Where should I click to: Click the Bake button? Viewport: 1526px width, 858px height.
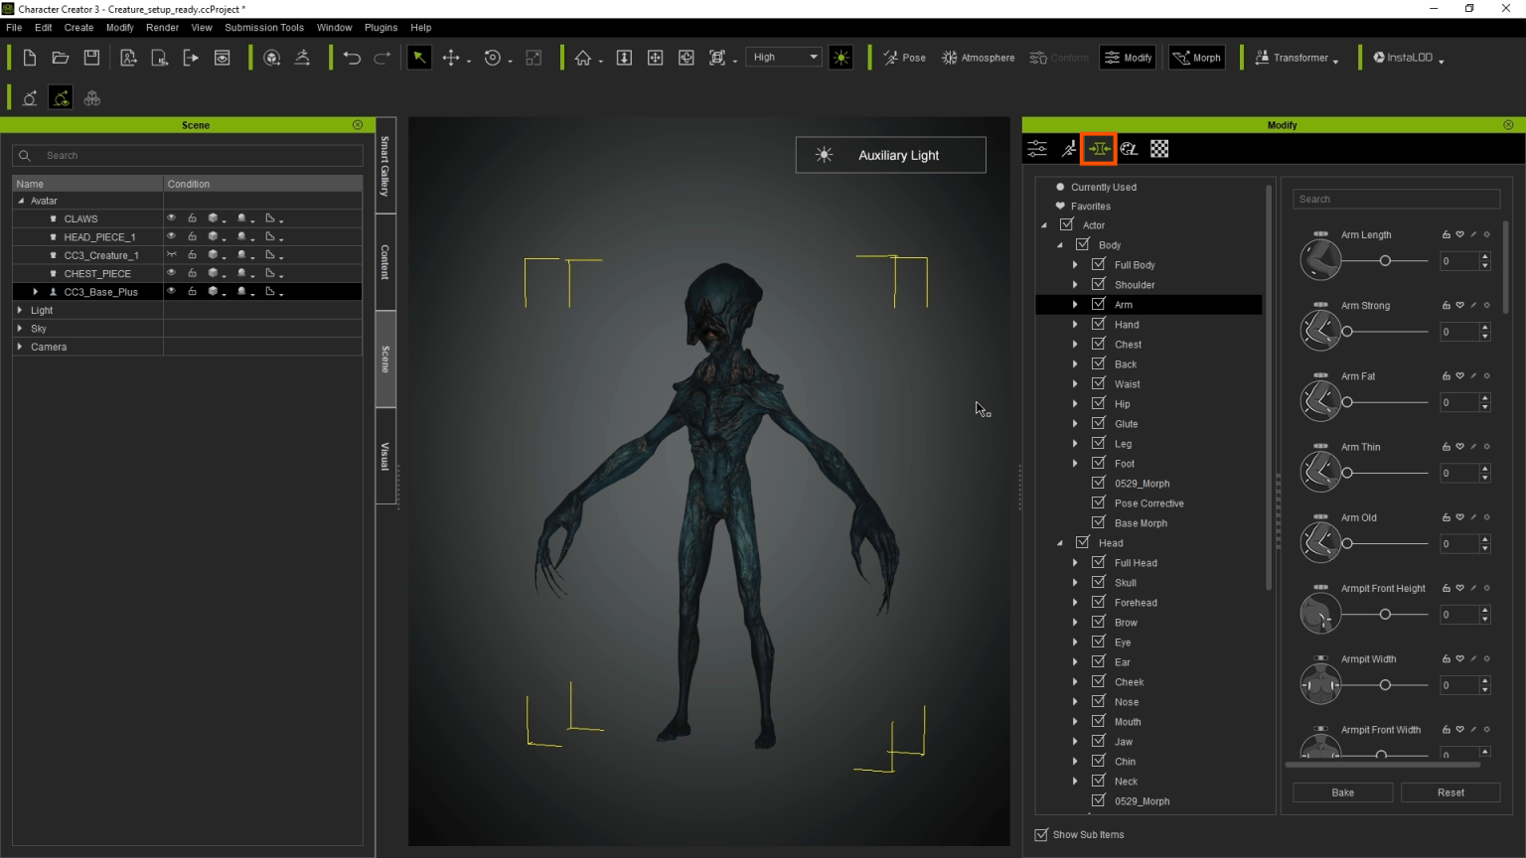click(x=1342, y=792)
